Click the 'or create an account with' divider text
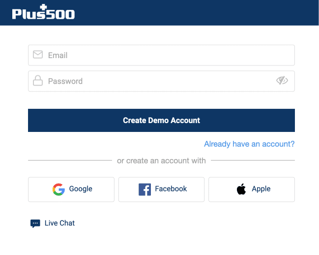The height and width of the screenshot is (255, 319). pos(161,160)
